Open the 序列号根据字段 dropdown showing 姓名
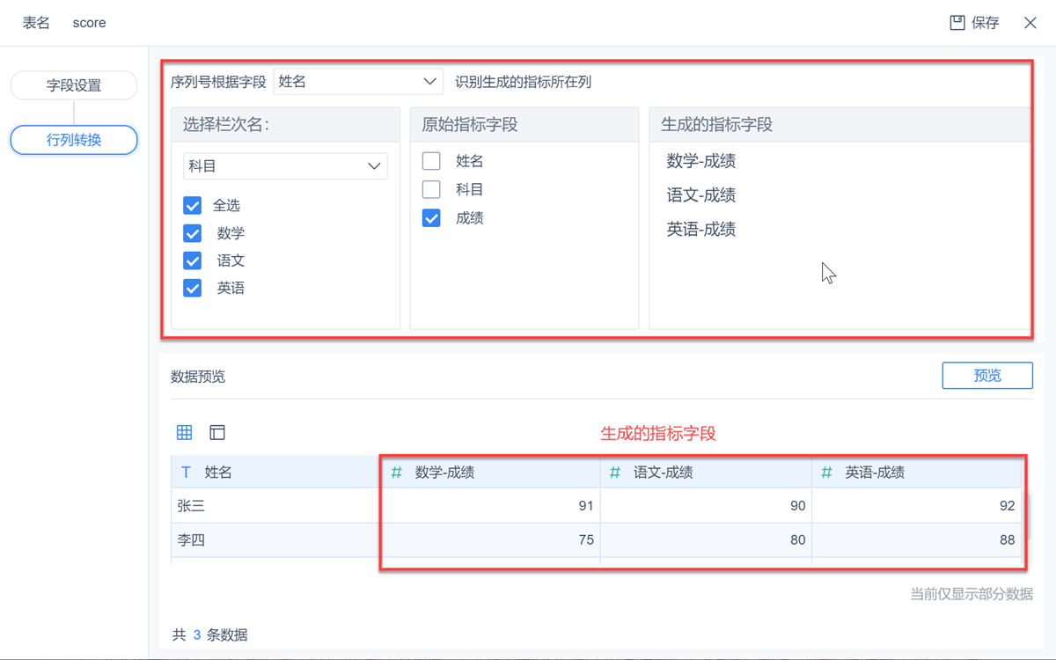 click(x=357, y=81)
